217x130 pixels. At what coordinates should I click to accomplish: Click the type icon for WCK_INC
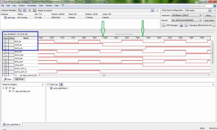pos(5,58)
